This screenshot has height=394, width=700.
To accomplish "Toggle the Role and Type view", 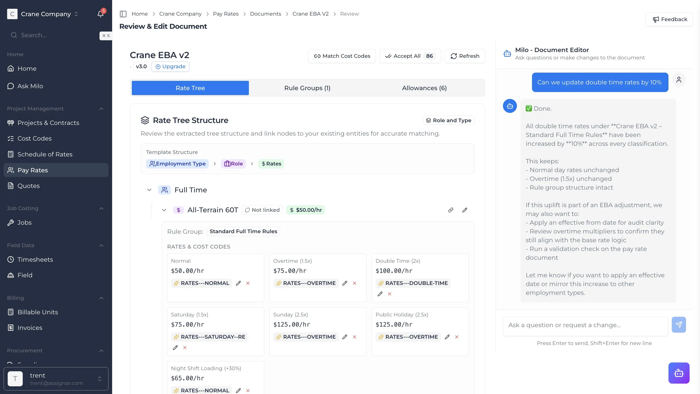I will pyautogui.click(x=449, y=121).
